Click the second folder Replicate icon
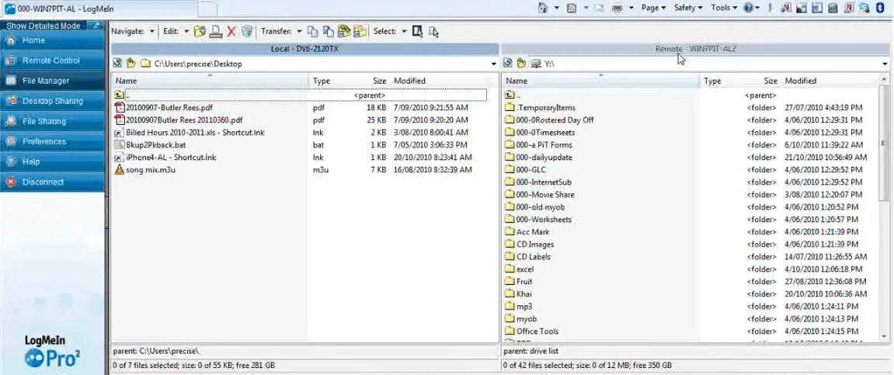This screenshot has height=375, width=894. point(359,31)
